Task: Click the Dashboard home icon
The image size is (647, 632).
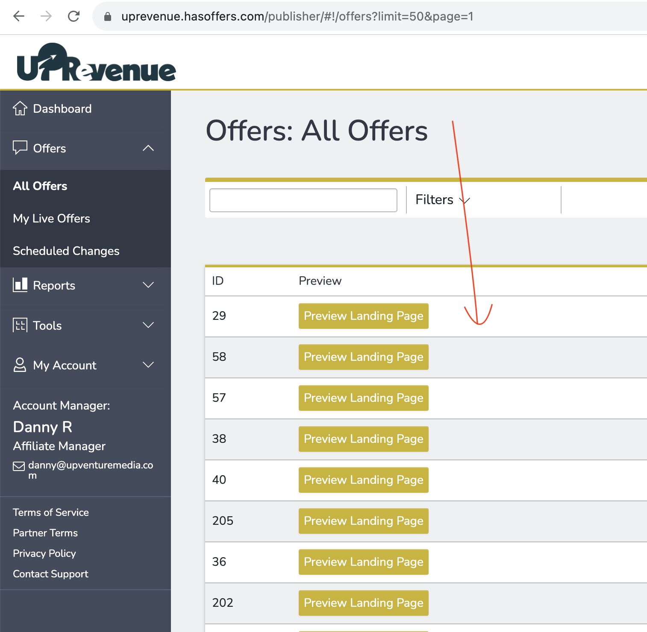Action: tap(20, 108)
